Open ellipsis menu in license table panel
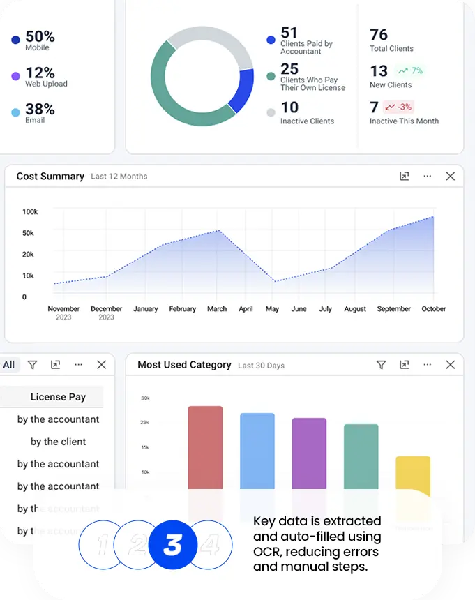This screenshot has width=475, height=600. pyautogui.click(x=79, y=365)
